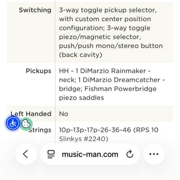Screen dimensions: 180x180
Task: Open the browser three-dots more menu
Action: point(154,154)
